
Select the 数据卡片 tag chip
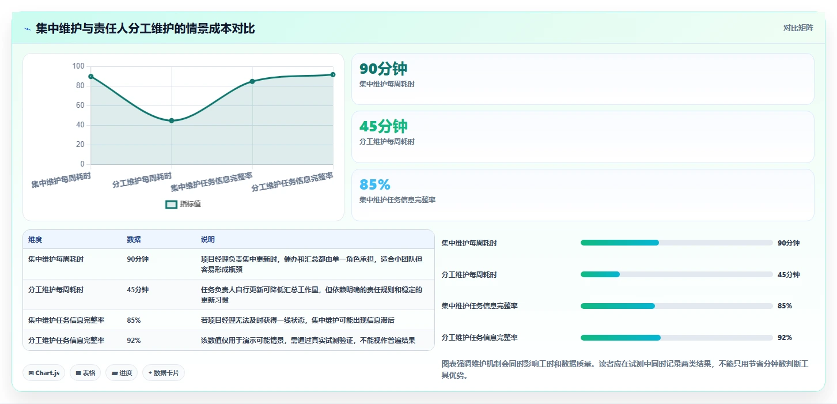point(164,373)
